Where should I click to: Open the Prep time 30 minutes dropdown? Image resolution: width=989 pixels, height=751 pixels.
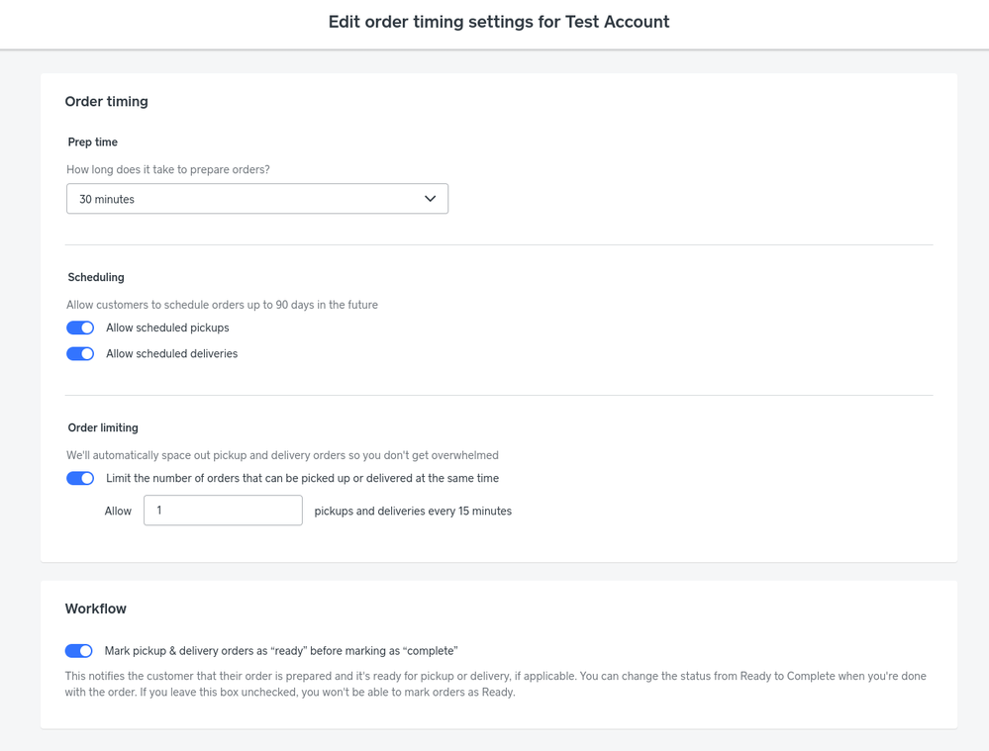[257, 199]
